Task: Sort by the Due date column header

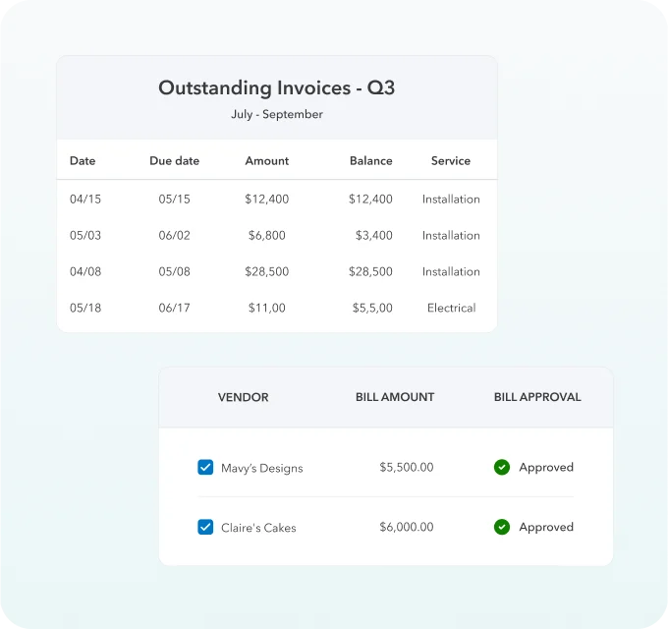Action: click(x=174, y=160)
